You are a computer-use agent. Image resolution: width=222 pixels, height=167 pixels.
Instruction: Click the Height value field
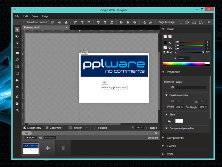click(203, 107)
